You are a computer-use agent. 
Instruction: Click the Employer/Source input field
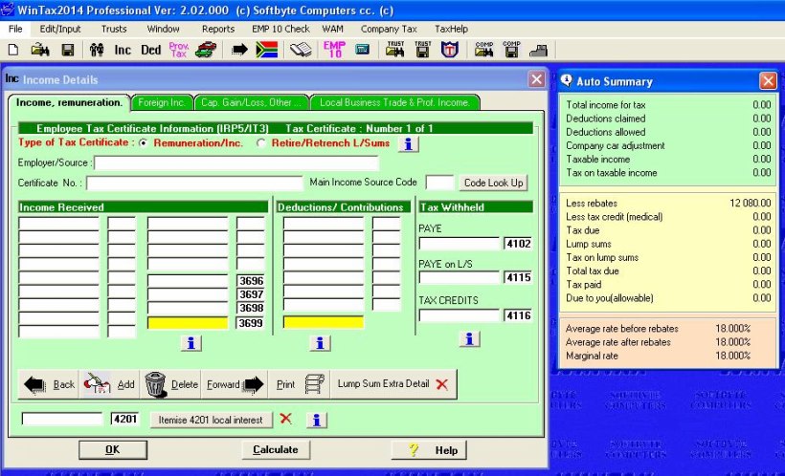click(x=236, y=163)
